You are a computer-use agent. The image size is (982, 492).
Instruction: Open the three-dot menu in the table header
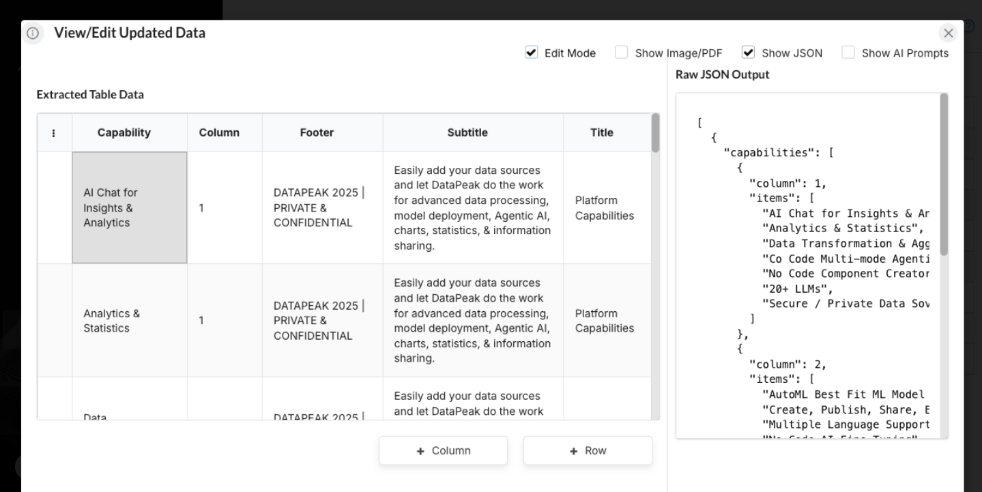coord(55,133)
